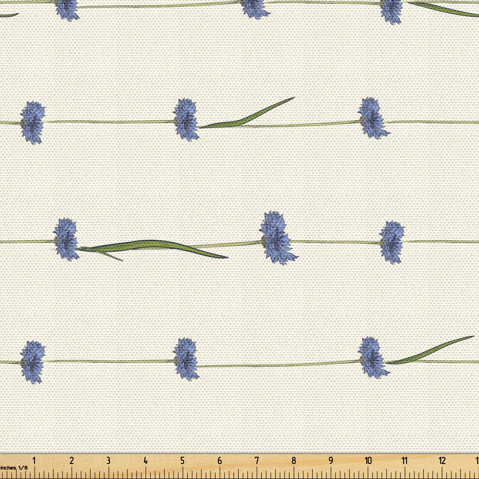Click the number 6 on the ruler

tap(220, 460)
